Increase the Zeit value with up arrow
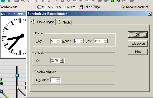Screen dimensions: 153x98 (62, 59)
